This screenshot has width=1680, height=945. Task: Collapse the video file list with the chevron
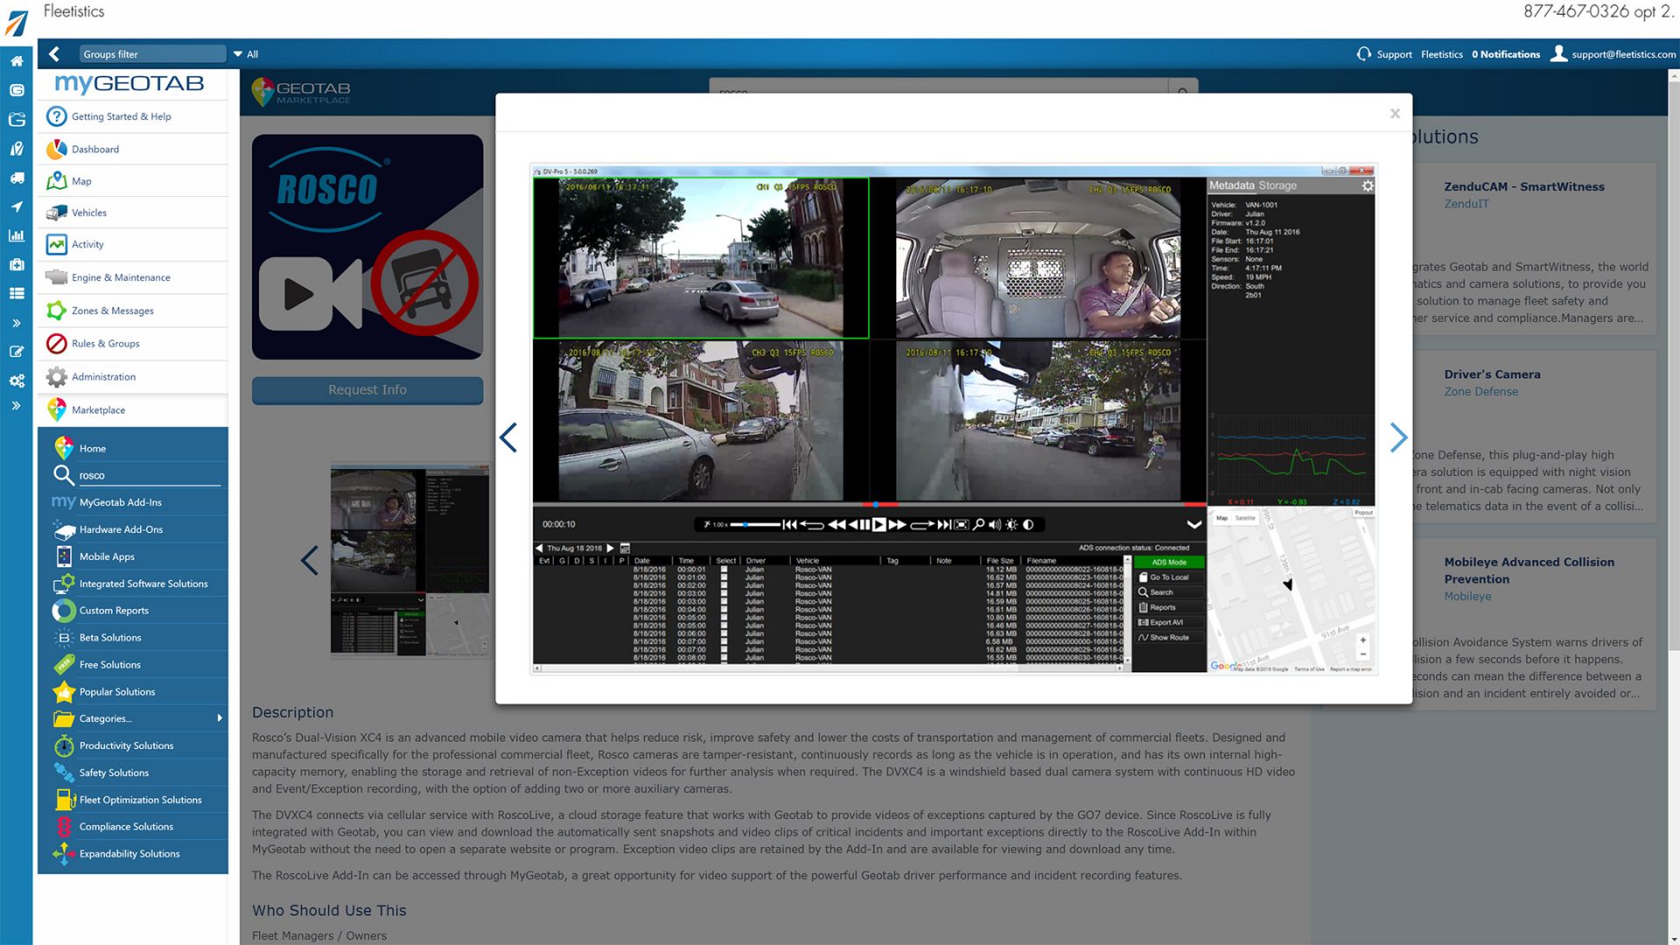click(x=1193, y=524)
